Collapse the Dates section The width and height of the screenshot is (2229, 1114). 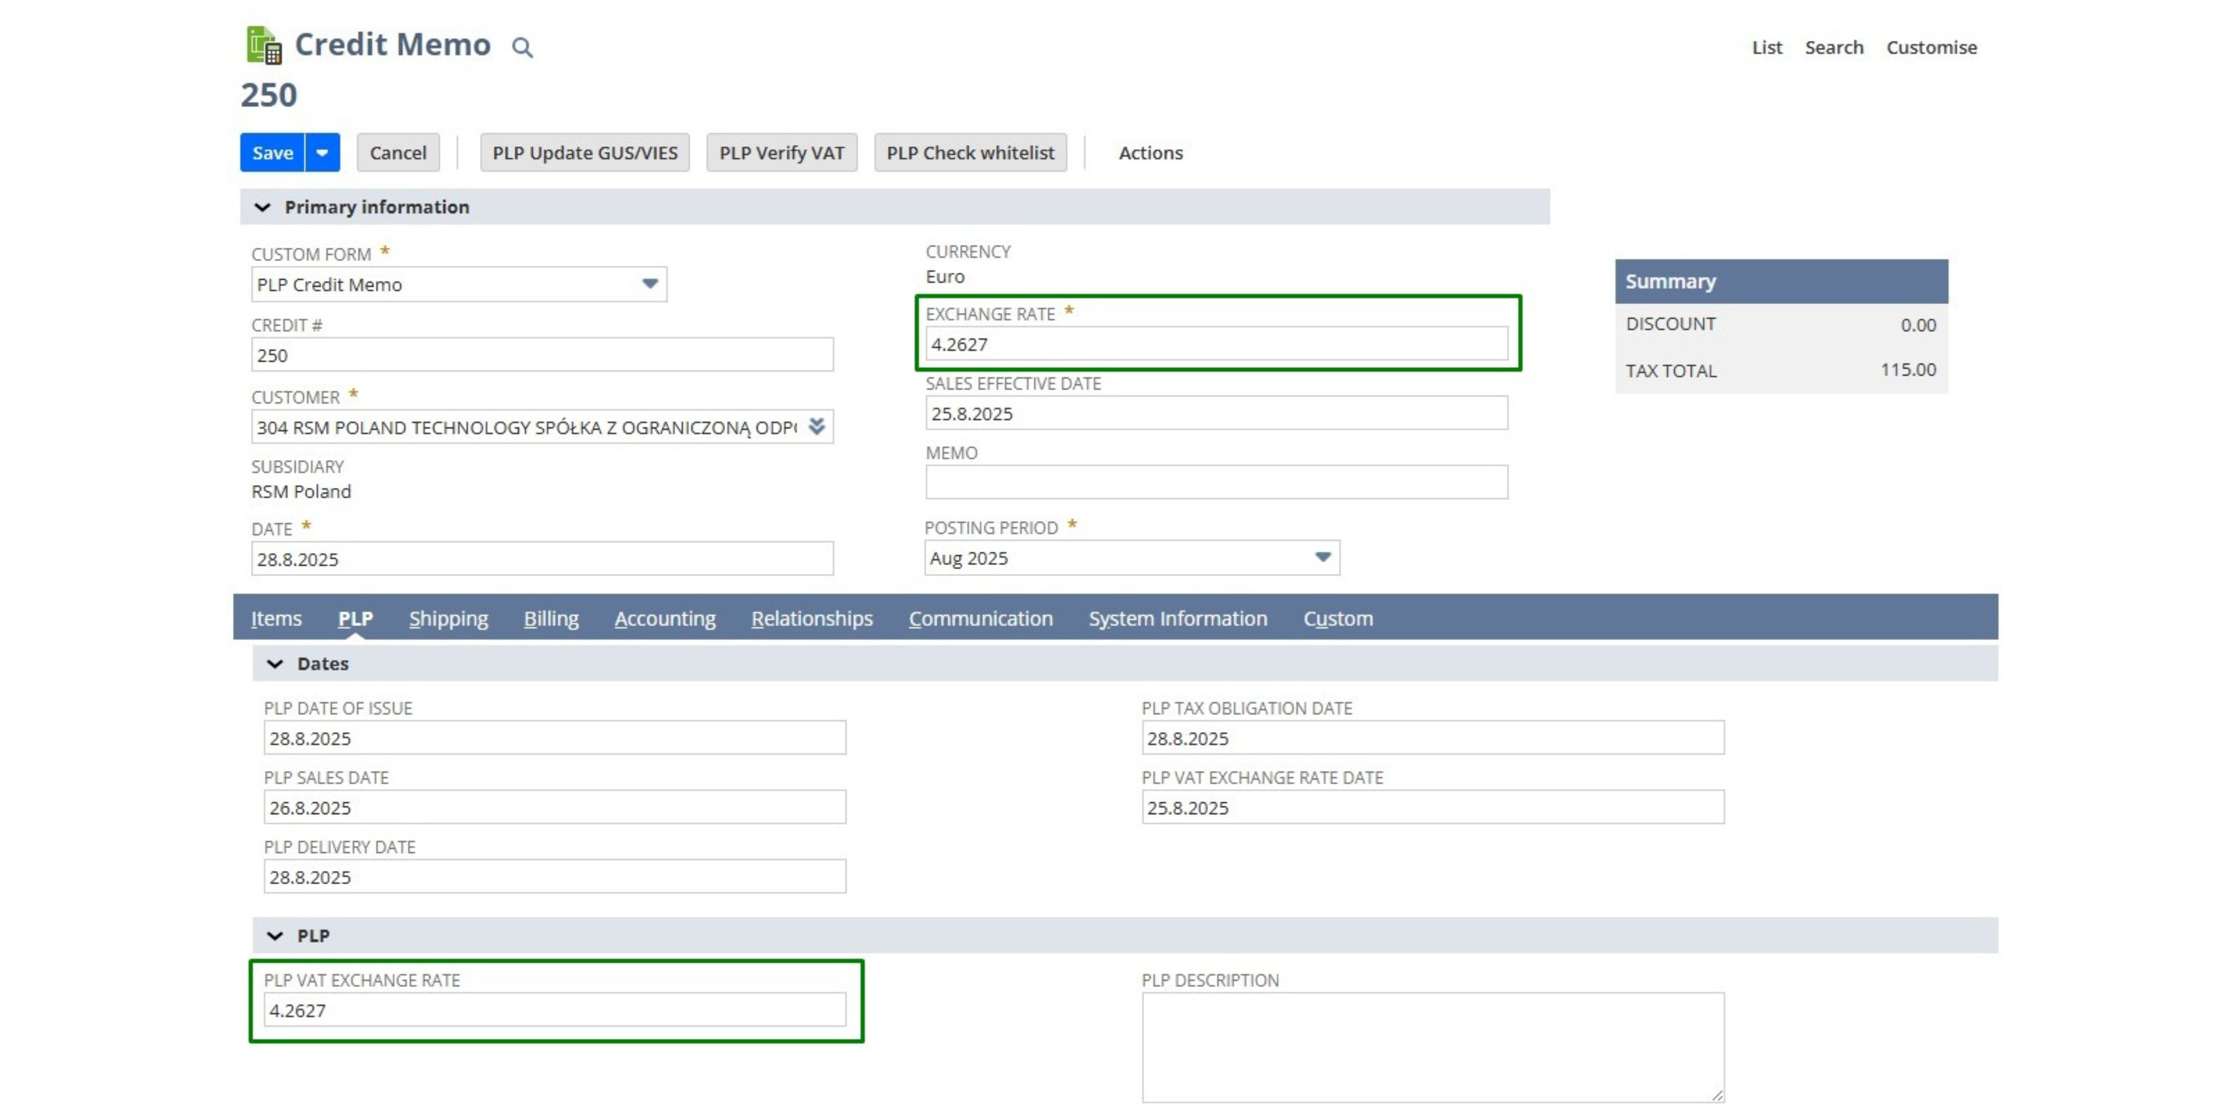click(x=275, y=664)
